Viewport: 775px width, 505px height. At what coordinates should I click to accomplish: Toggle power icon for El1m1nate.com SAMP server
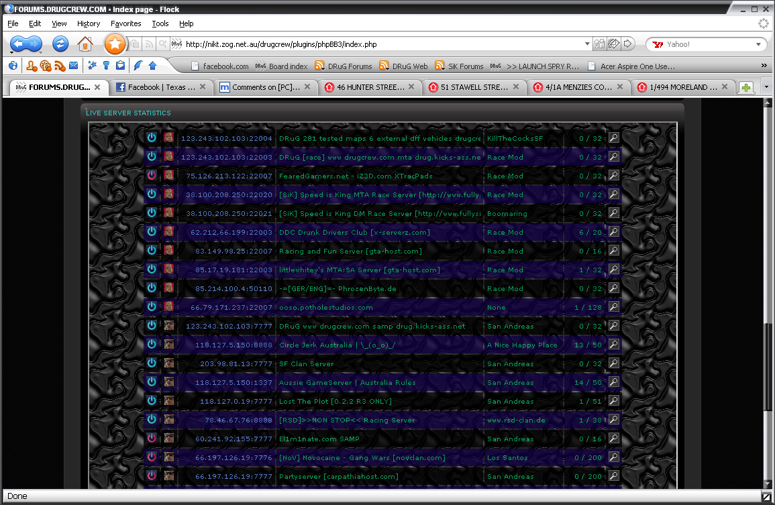pyautogui.click(x=152, y=438)
